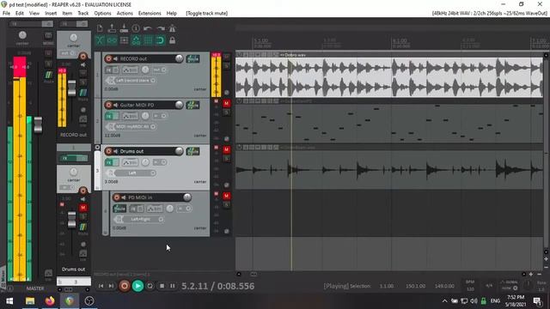The width and height of the screenshot is (550, 309).
Task: Toggle the Grid lines toolbar icon
Action: 148,40
